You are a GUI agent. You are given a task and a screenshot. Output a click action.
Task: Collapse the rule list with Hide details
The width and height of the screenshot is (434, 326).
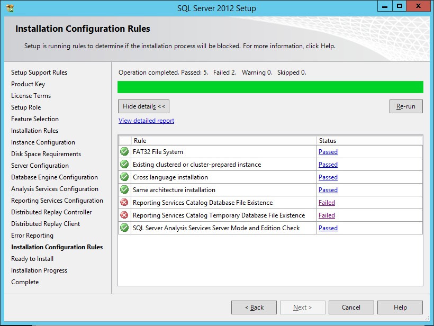click(143, 106)
